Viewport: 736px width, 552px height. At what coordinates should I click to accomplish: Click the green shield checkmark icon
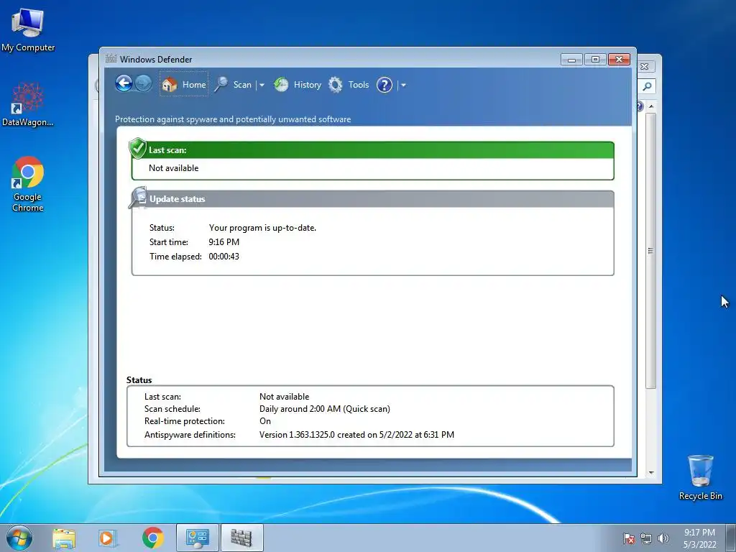137,148
